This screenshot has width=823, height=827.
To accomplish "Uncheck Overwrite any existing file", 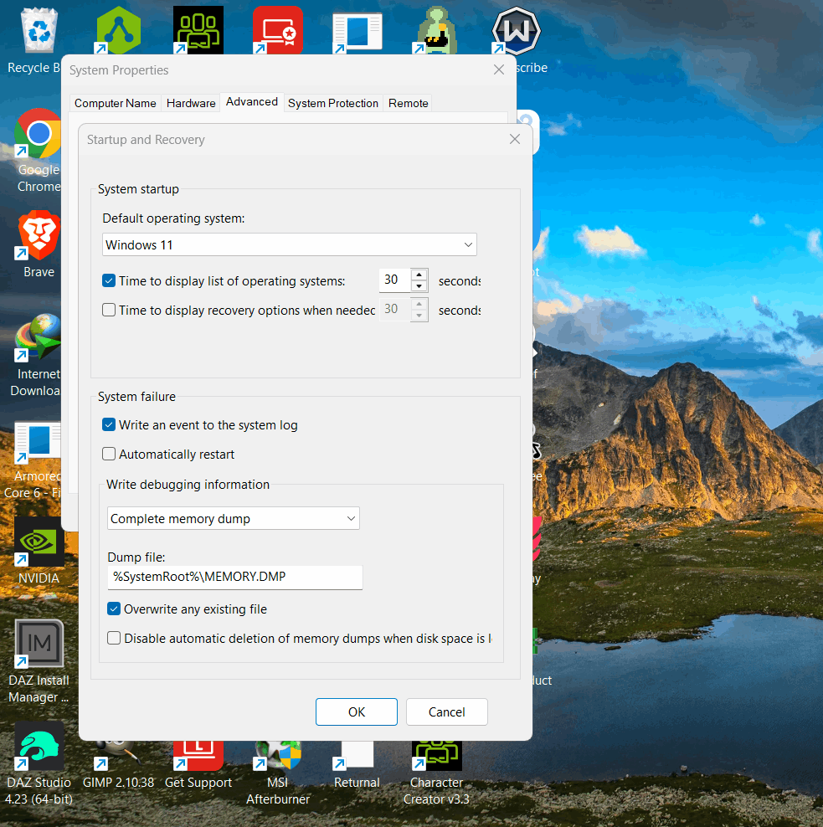I will 114,609.
